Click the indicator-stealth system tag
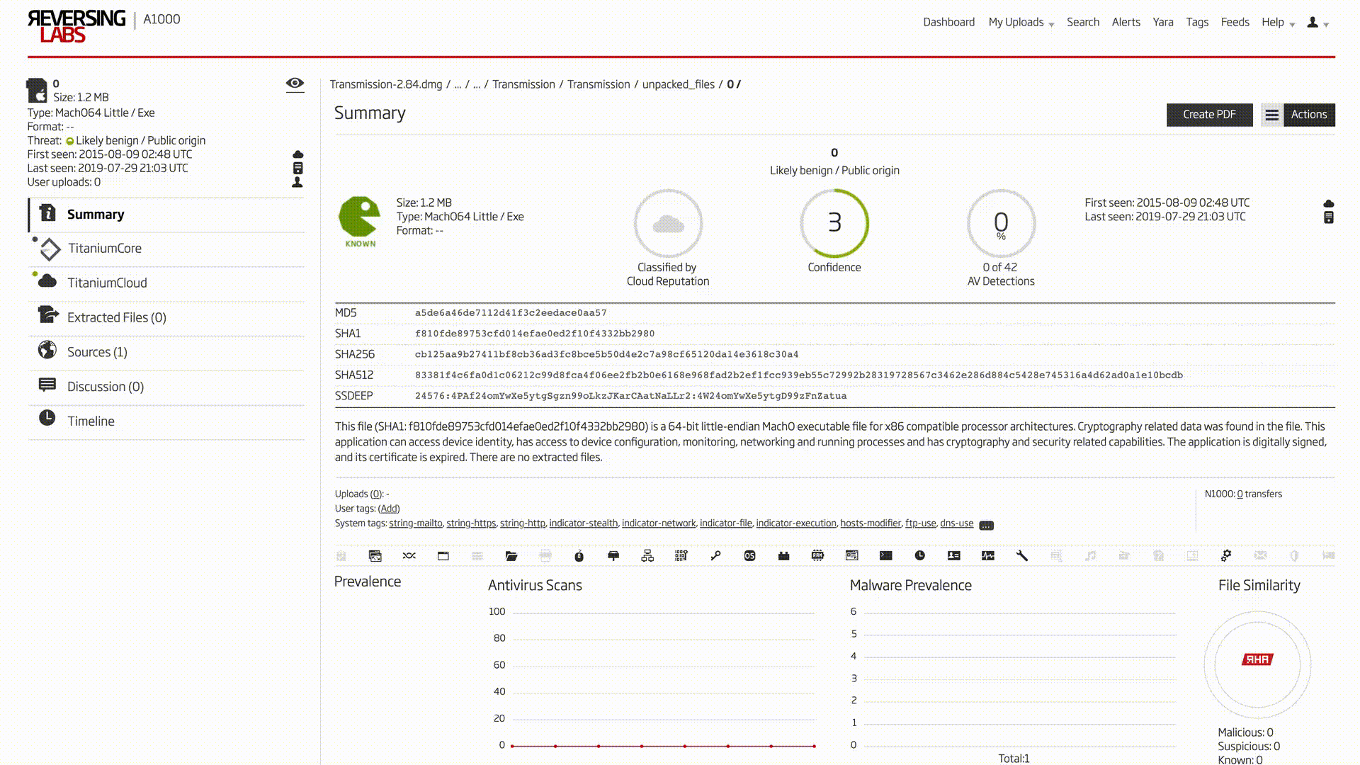The height and width of the screenshot is (765, 1360). coord(583,523)
